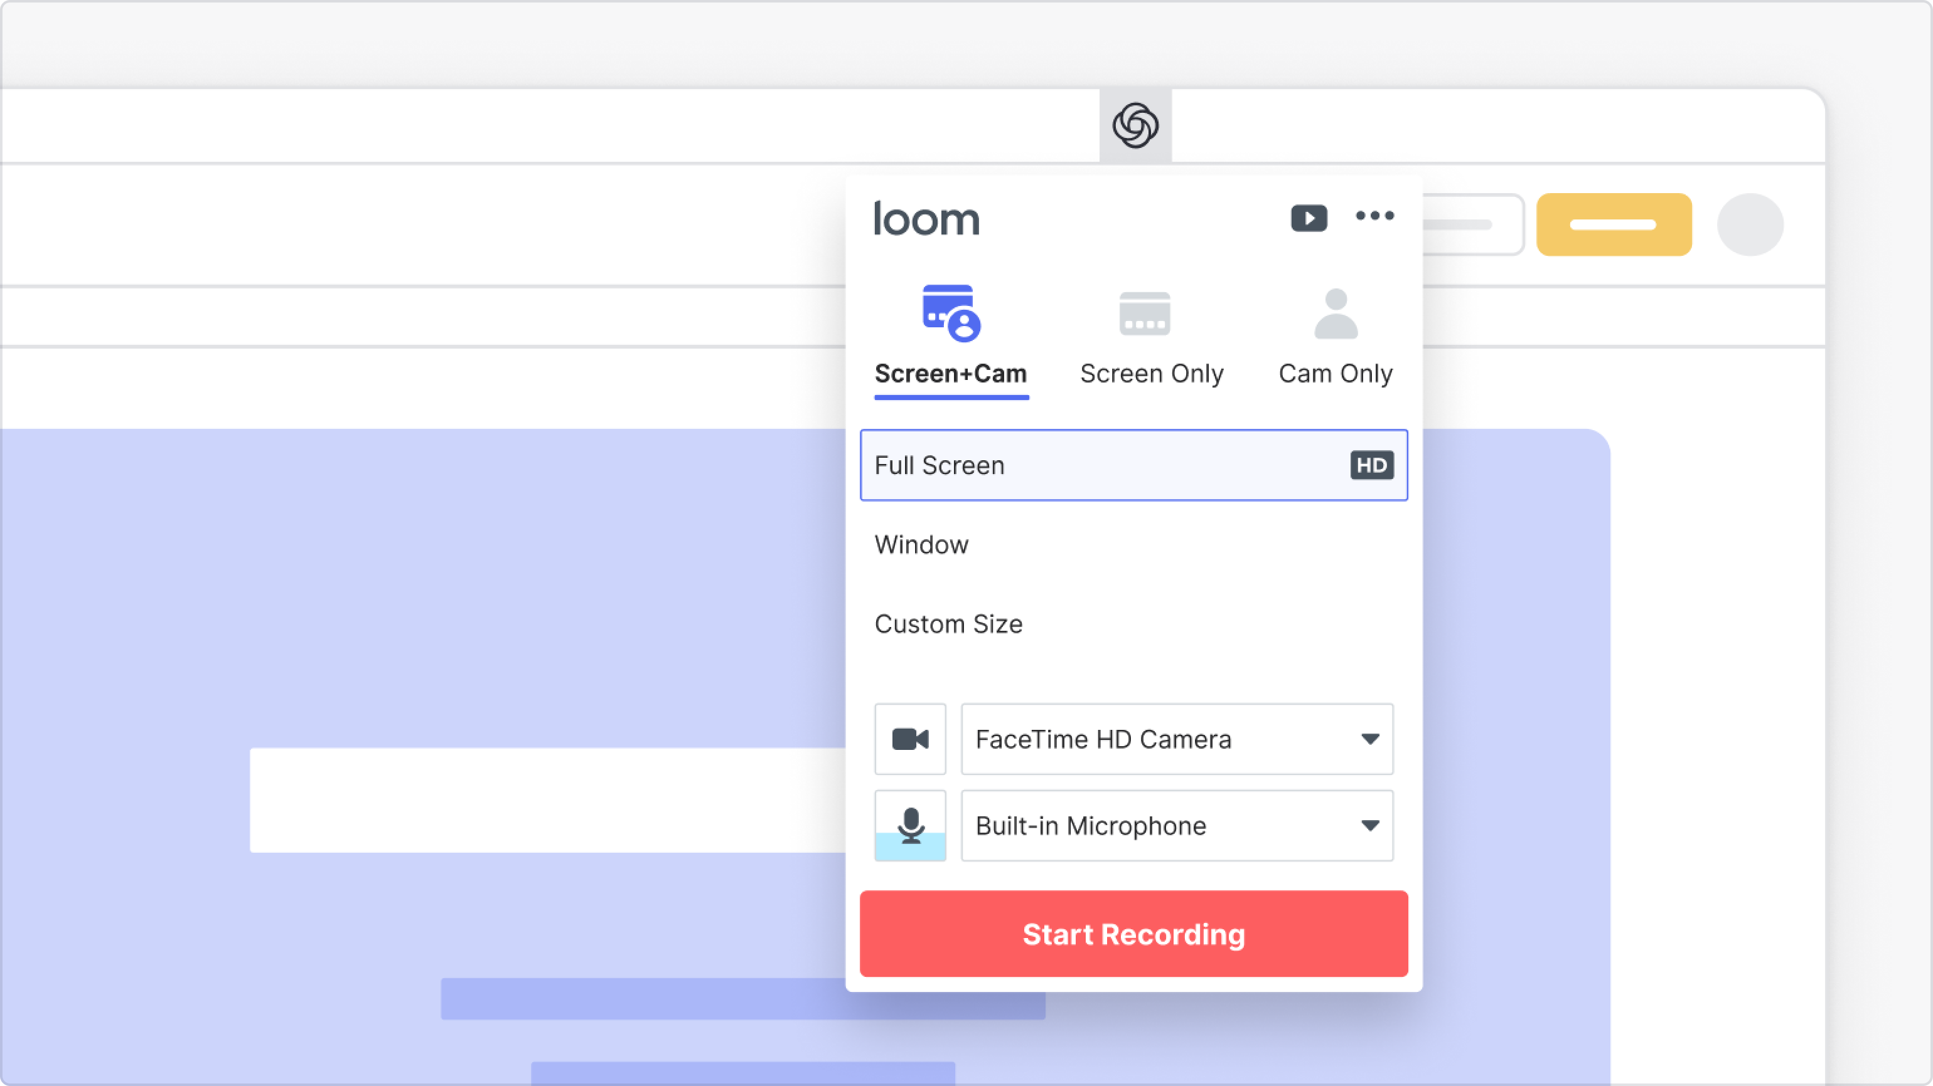1933x1086 pixels.
Task: Click the microphone icon for audio settings
Action: (x=909, y=825)
